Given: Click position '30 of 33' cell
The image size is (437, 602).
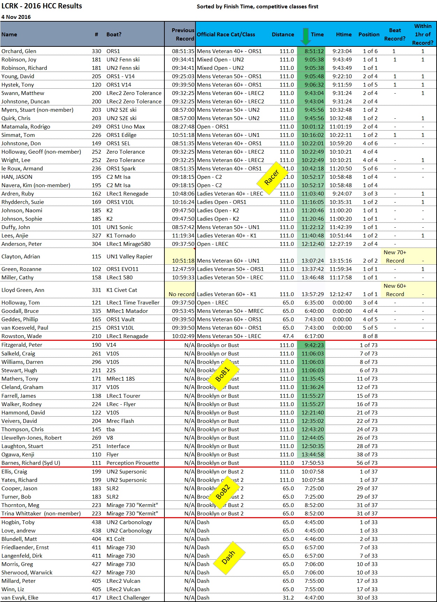Looking at the screenshot, I should [x=367, y=597].
